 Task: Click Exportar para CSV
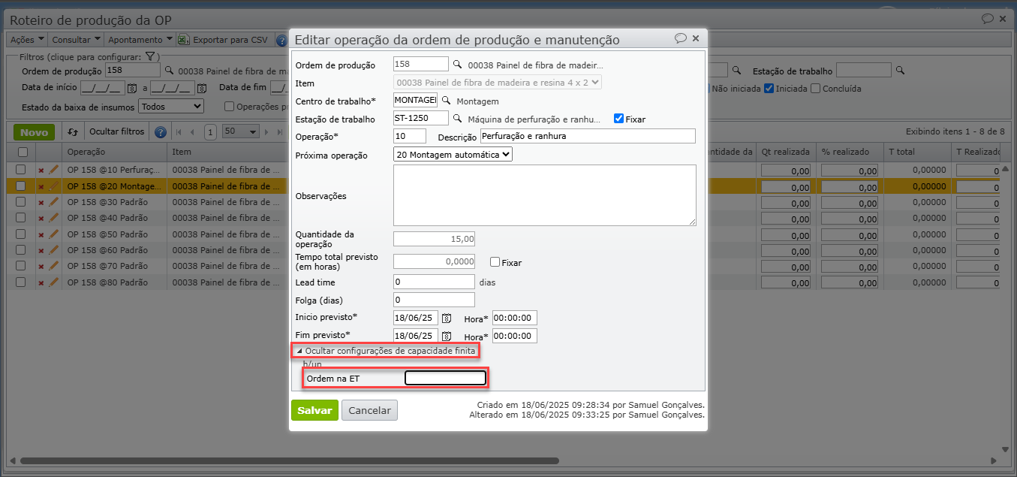coord(224,39)
